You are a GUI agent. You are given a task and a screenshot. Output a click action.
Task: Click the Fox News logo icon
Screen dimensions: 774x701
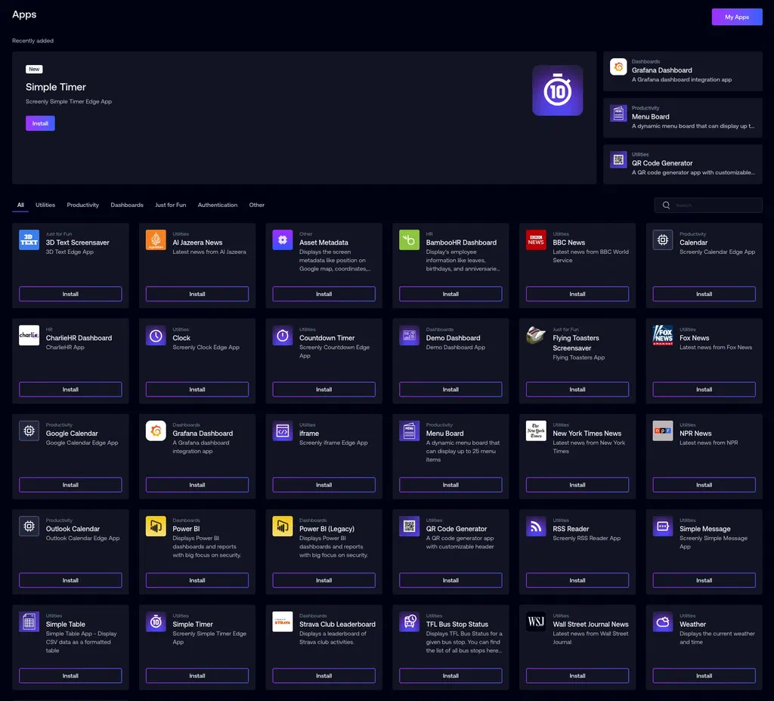coord(662,335)
